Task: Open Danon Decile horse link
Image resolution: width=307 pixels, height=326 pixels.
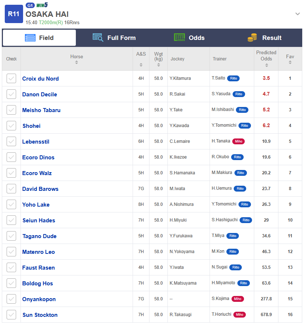Action: coord(40,95)
